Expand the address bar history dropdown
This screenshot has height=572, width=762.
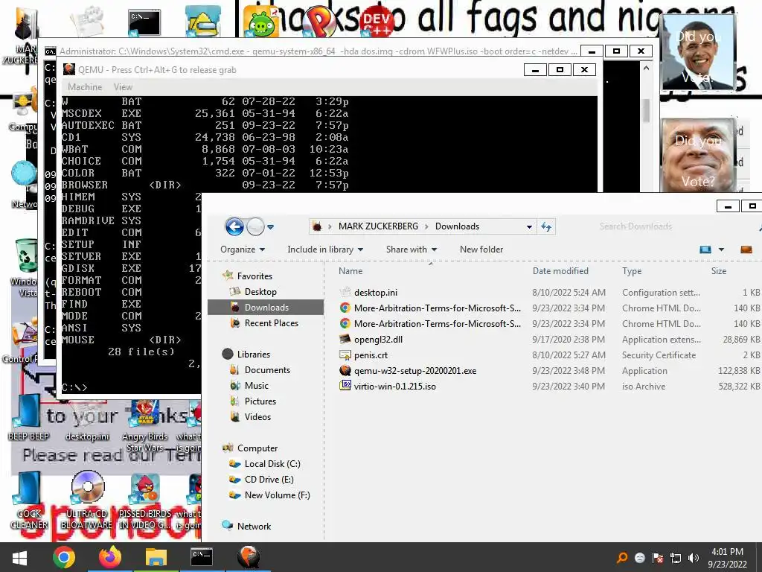(x=529, y=226)
